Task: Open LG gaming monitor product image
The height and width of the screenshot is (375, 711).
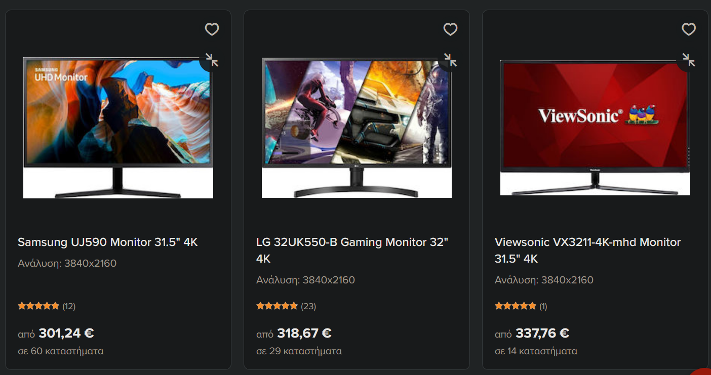Action: click(357, 128)
